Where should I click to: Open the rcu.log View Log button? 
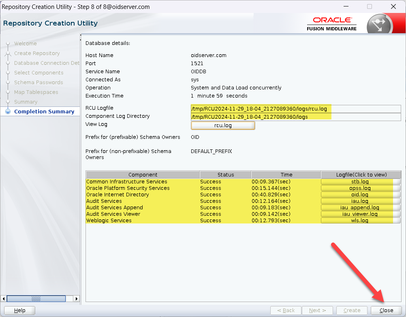[223, 126]
